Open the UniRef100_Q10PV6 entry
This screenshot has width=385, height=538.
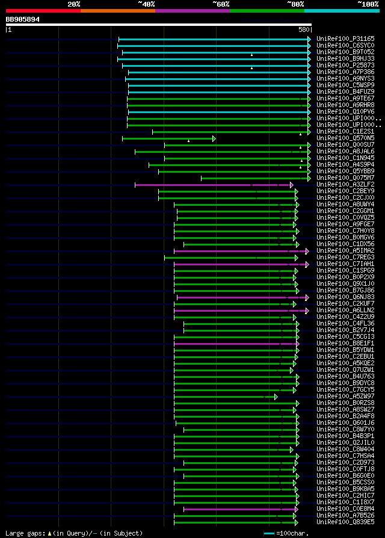click(x=345, y=111)
